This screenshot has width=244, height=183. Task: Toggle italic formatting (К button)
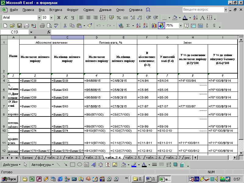click(66, 18)
